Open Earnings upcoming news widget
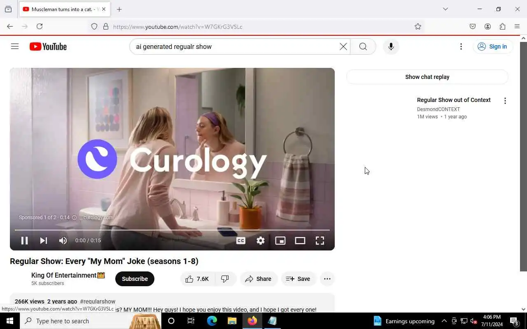The image size is (527, 329). pyautogui.click(x=404, y=321)
